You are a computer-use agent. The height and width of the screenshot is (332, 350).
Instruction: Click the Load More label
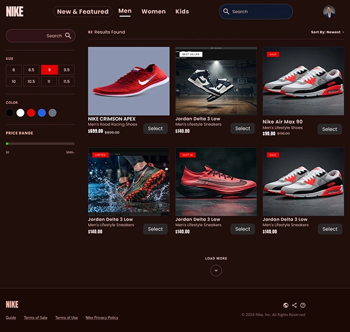216,258
